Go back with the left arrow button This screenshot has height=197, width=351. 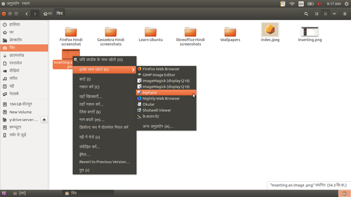coord(27,14)
